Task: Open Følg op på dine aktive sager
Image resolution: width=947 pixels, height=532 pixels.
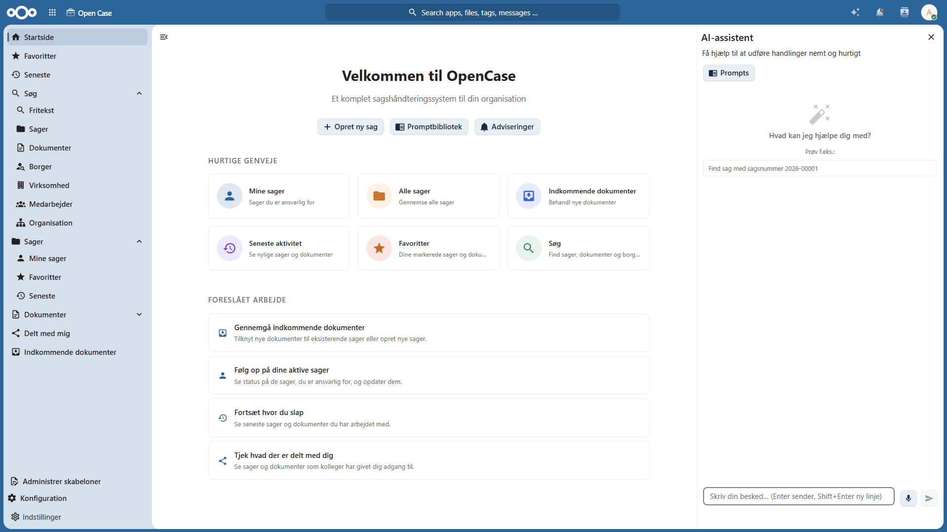Action: point(429,375)
